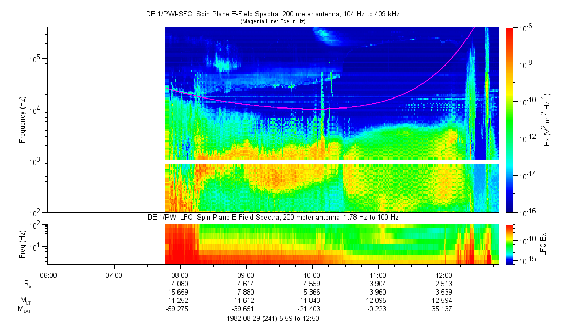
Task: Click the 06:00 time tick label
Action: (x=48, y=275)
